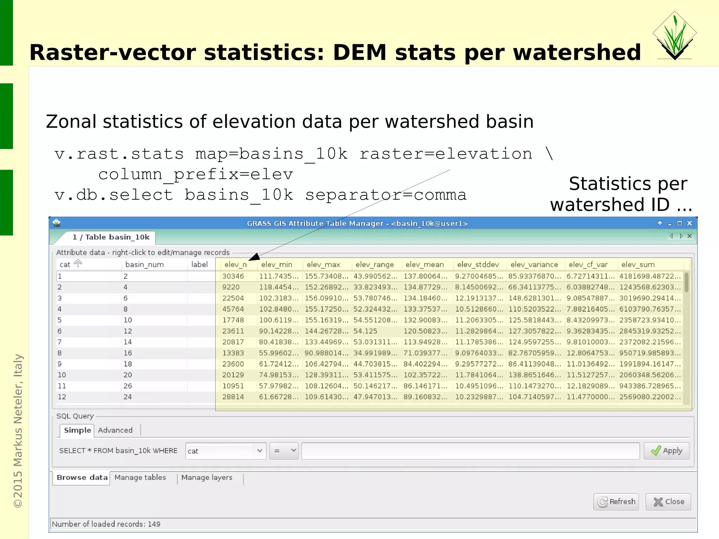Minimize the Attribute Table Manager window
This screenshot has width=719, height=539.
(669, 223)
